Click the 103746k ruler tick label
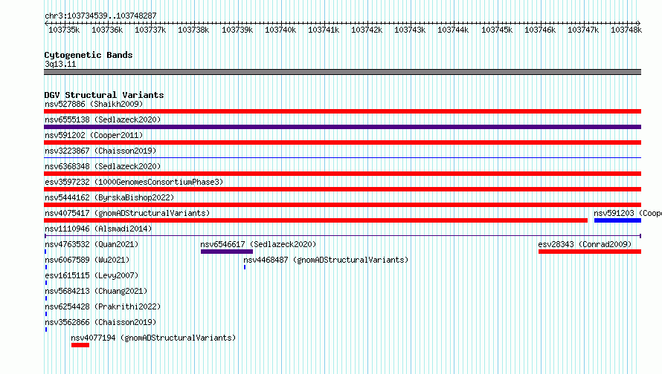Screen dimensions: 662x374 click(x=540, y=30)
